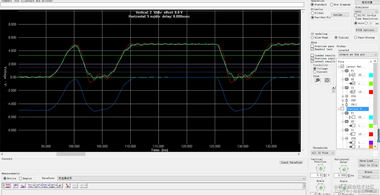
Task: Select the colored cursor marker icon
Action: click(x=67, y=186)
